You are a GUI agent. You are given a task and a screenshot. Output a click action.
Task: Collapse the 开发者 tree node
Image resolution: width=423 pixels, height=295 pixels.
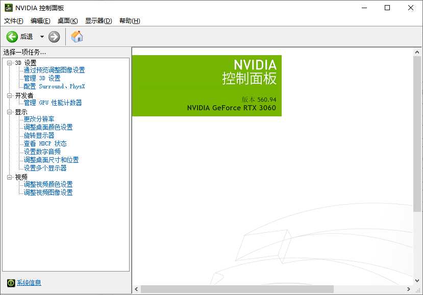10,95
